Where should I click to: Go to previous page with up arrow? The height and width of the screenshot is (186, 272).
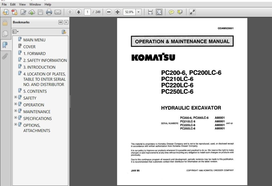(70, 12)
